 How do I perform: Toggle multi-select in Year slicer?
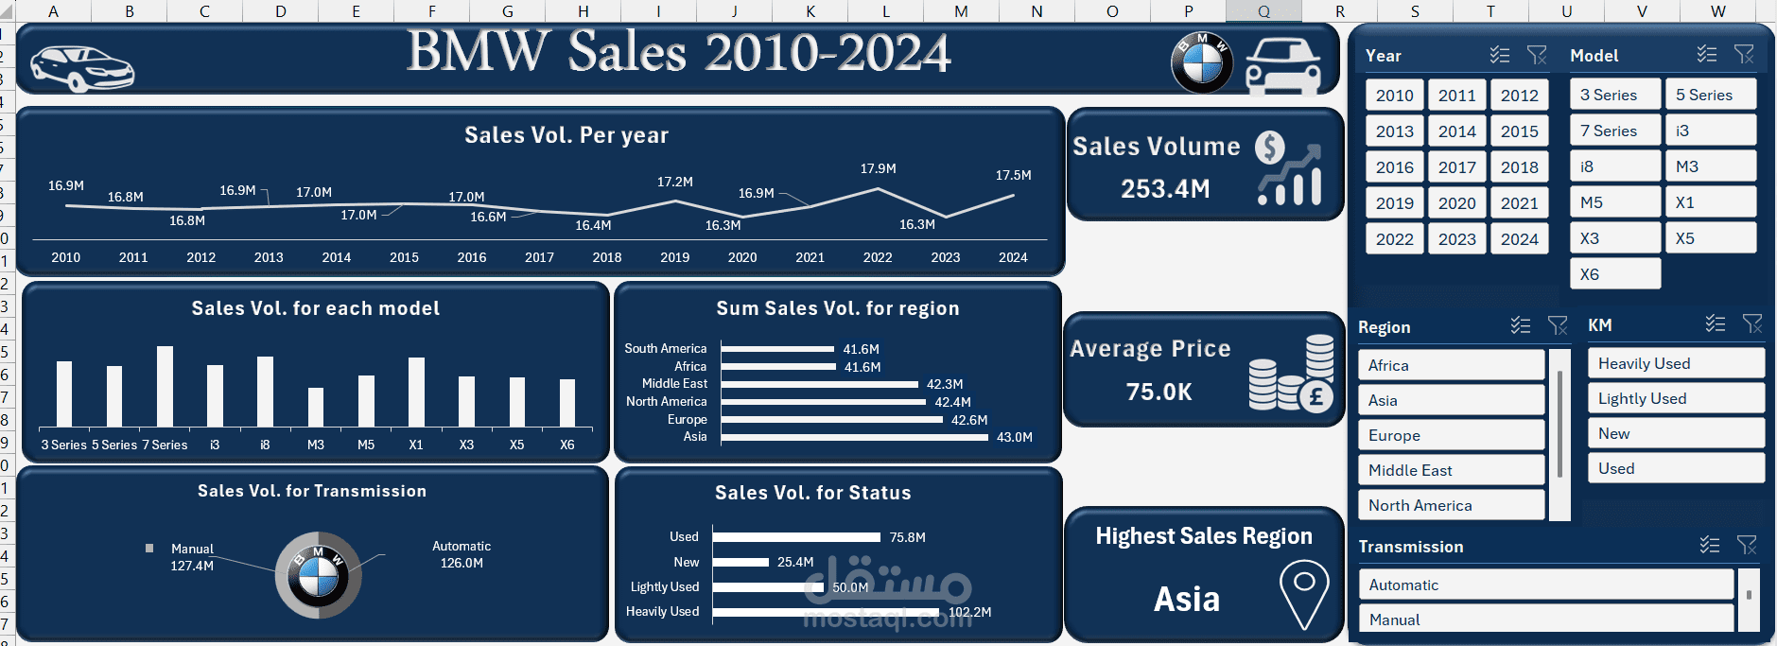(x=1500, y=55)
